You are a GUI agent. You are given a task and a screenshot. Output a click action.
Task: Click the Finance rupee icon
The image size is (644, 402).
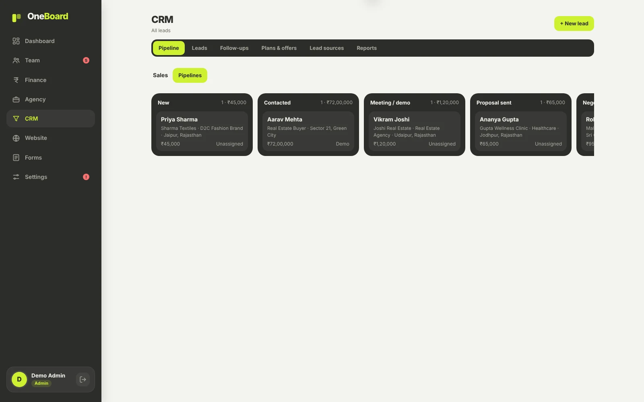(16, 80)
